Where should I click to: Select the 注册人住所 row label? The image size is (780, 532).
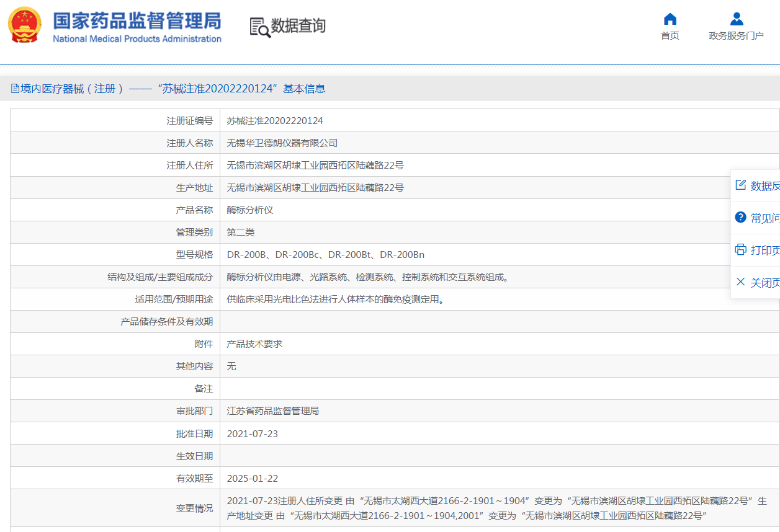click(190, 166)
